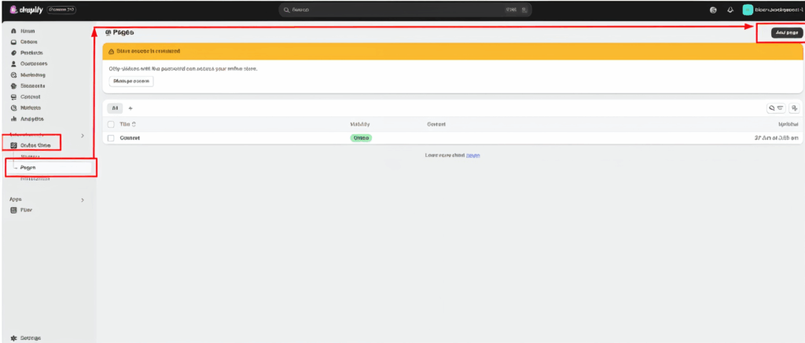This screenshot has width=805, height=343.
Task: Open Settings at bottom of sidebar
Action: coord(26,338)
